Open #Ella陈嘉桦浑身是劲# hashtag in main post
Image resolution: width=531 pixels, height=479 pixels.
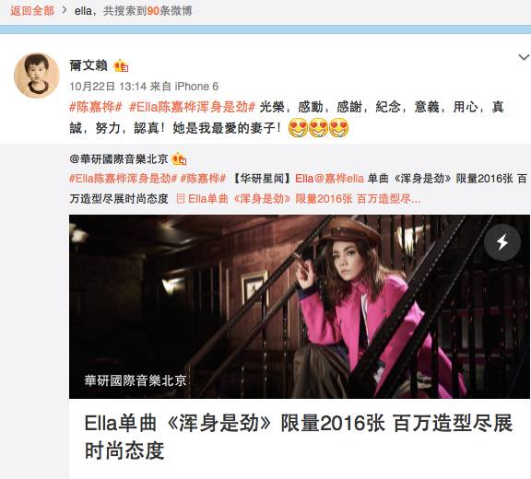[x=193, y=107]
